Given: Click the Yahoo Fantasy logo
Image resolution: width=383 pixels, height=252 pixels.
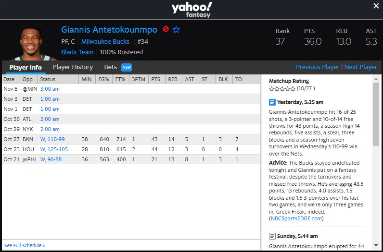Looking at the screenshot, I should pos(191,10).
